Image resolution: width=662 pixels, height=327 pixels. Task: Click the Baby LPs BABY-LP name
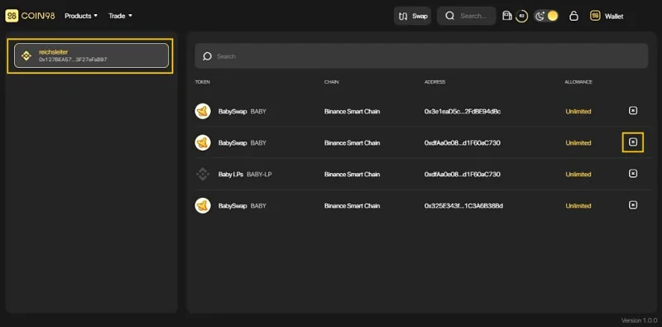[x=245, y=174]
